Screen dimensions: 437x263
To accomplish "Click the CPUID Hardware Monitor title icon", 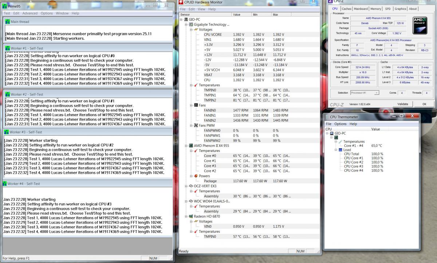I will [181, 2].
